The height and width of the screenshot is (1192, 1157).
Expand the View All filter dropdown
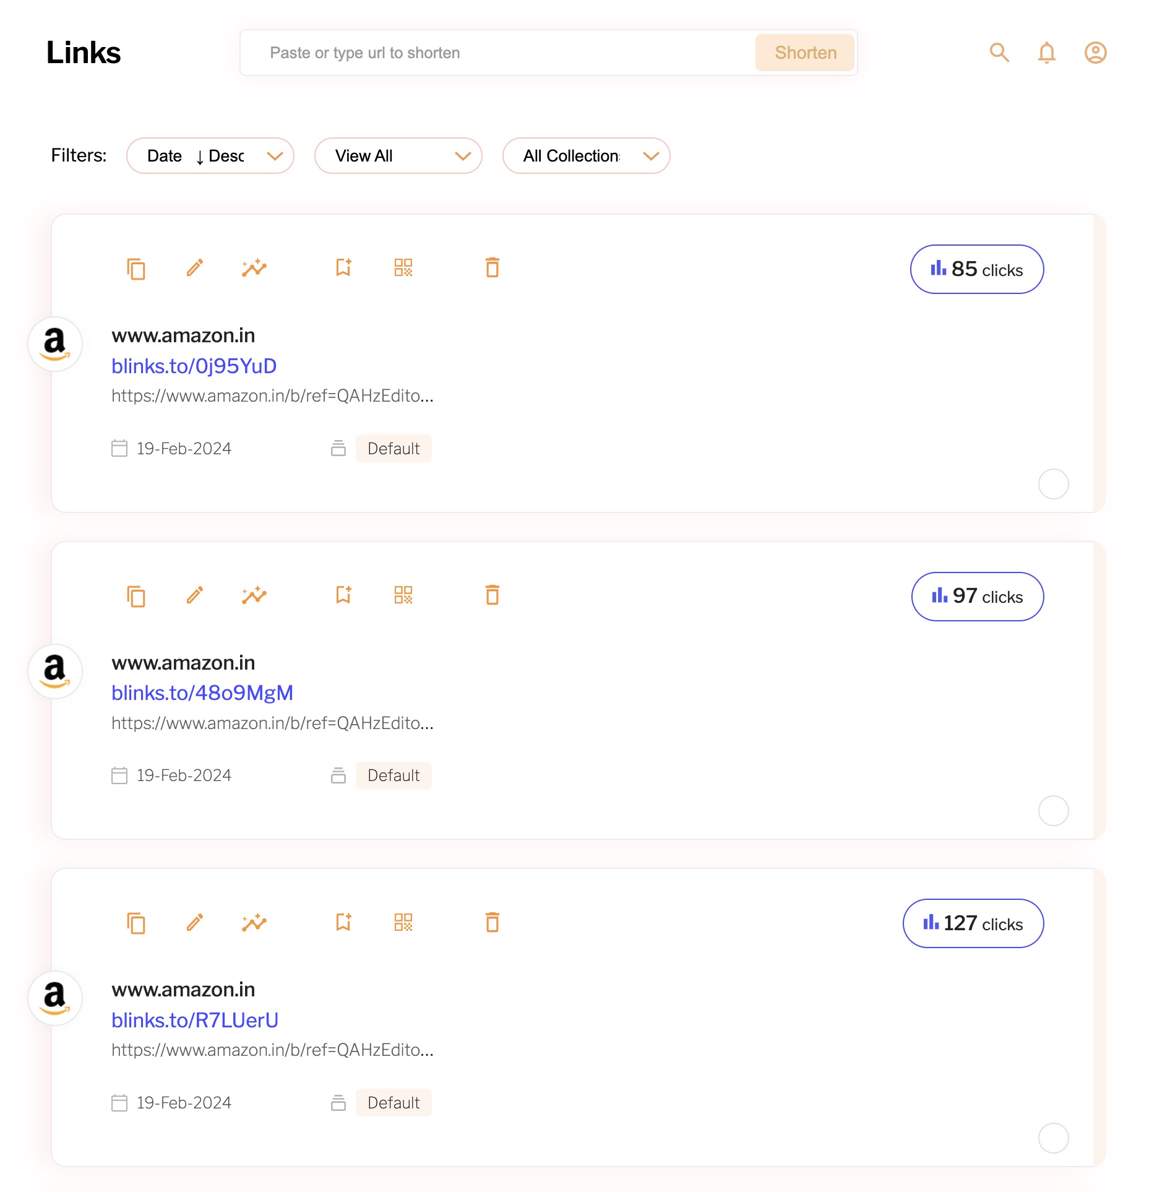click(x=398, y=156)
